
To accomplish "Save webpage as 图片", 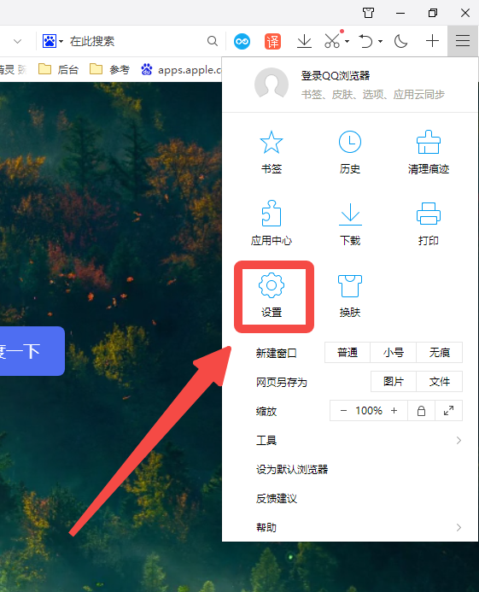I will (394, 381).
